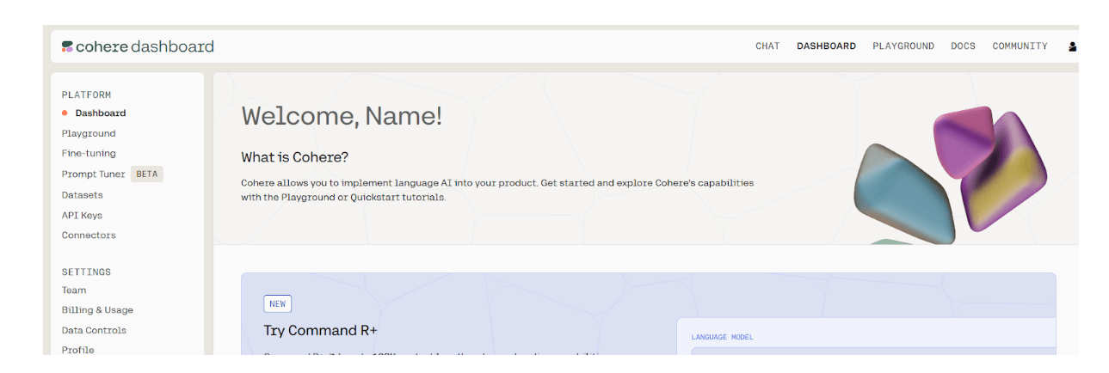This screenshot has height=373, width=1109.
Task: Open the user profile icon
Action: click(1072, 46)
